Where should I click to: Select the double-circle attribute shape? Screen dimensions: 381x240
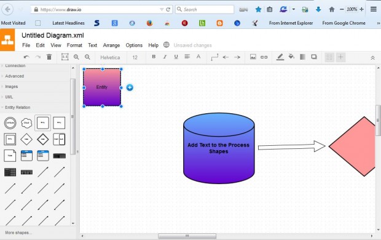(10, 123)
